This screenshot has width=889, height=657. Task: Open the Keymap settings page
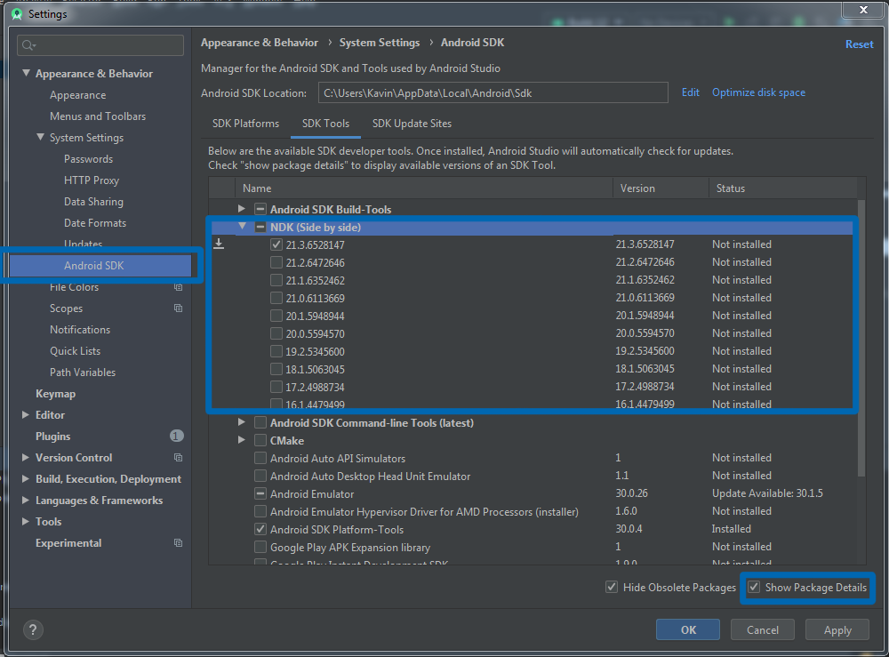click(x=55, y=394)
